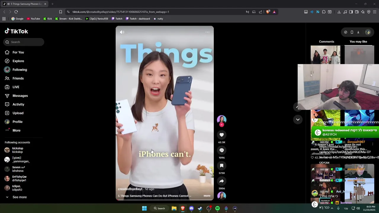Open File Explorer from the taskbar
Screen dimensions: 379x213
(x=174, y=208)
